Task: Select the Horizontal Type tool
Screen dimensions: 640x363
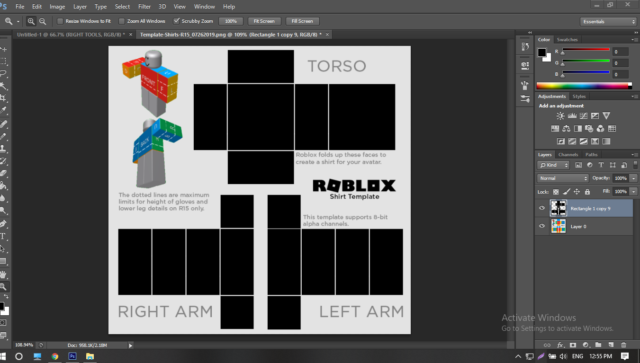Action: [3, 236]
